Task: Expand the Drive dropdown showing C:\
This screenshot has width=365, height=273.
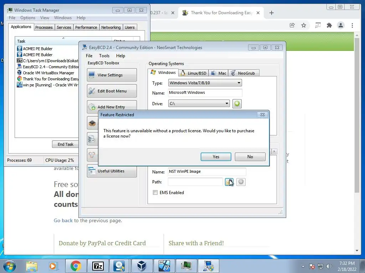Action: point(199,103)
